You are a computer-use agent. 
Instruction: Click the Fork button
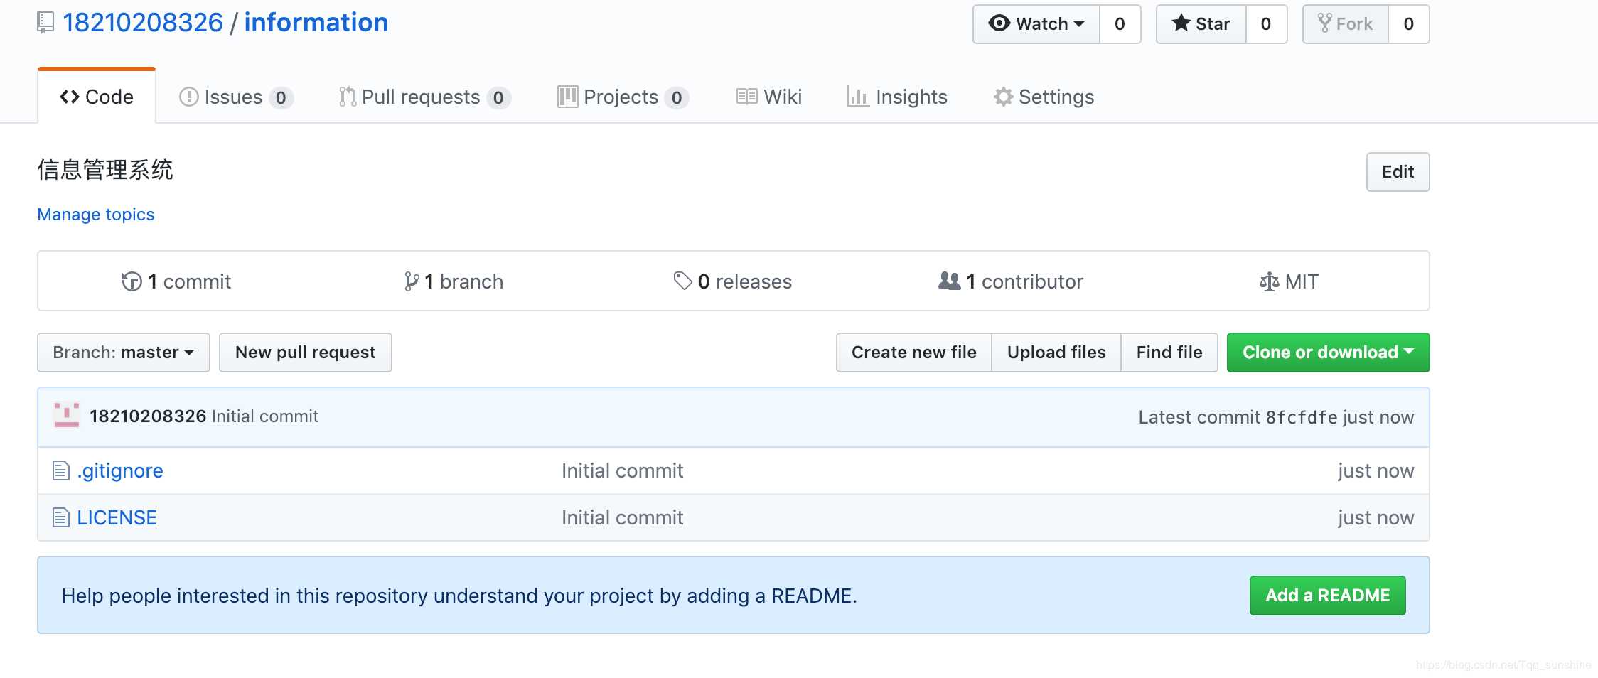tap(1346, 24)
